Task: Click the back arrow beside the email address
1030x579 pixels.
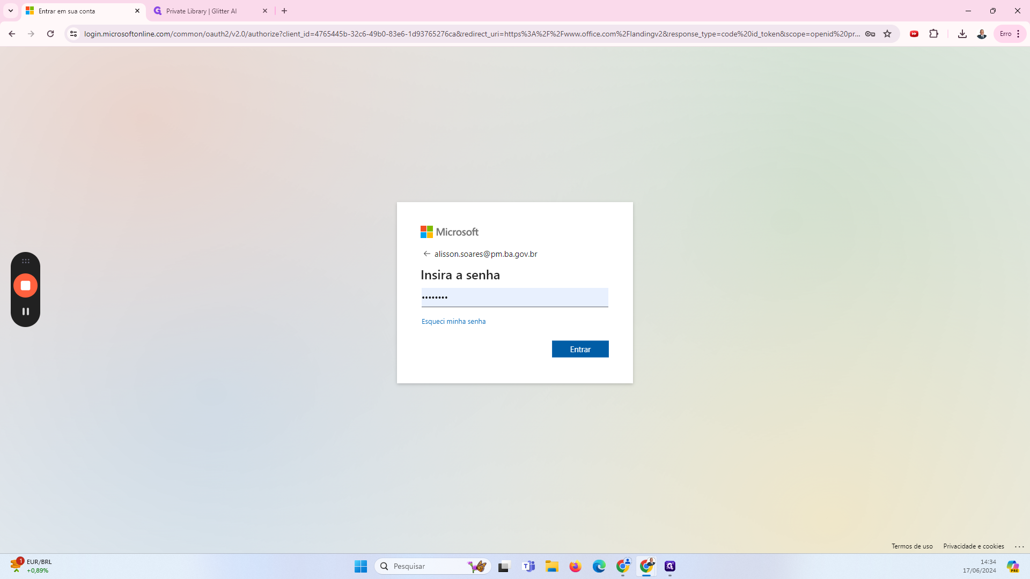Action: pos(426,254)
